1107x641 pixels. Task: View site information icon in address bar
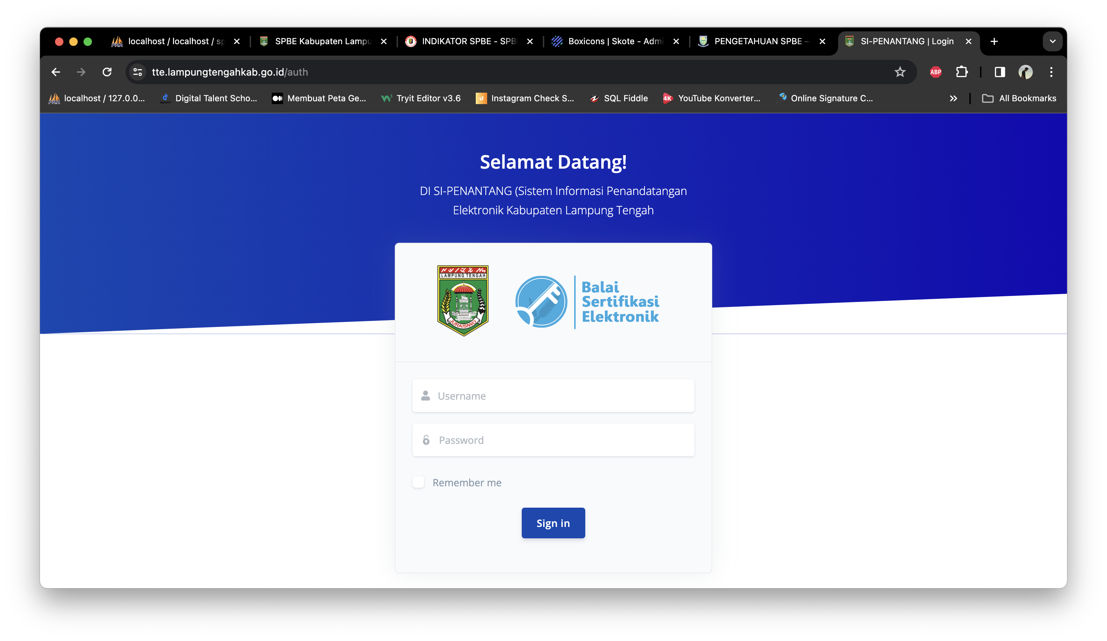click(138, 72)
